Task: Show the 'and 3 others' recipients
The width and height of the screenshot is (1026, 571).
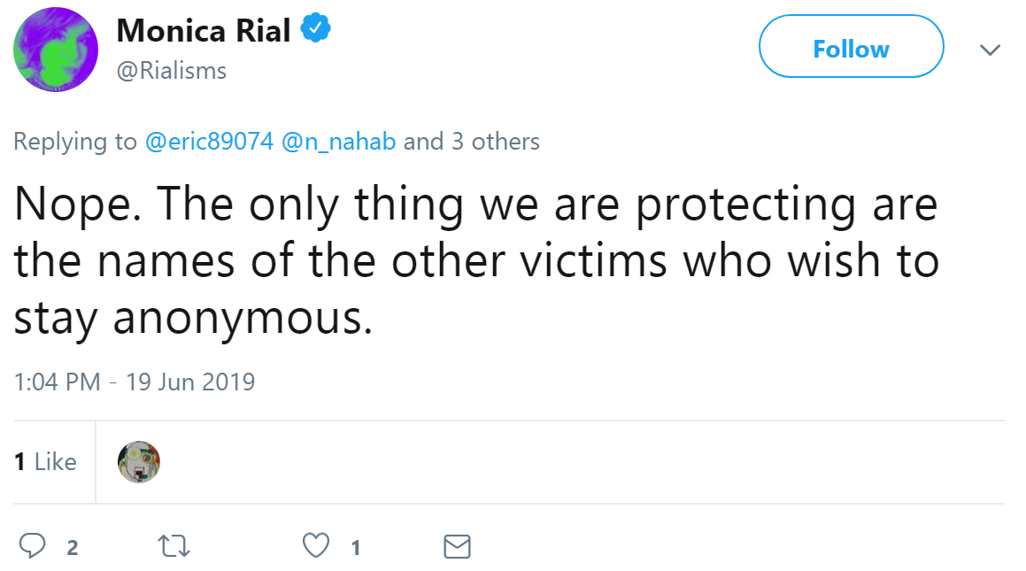Action: click(472, 142)
